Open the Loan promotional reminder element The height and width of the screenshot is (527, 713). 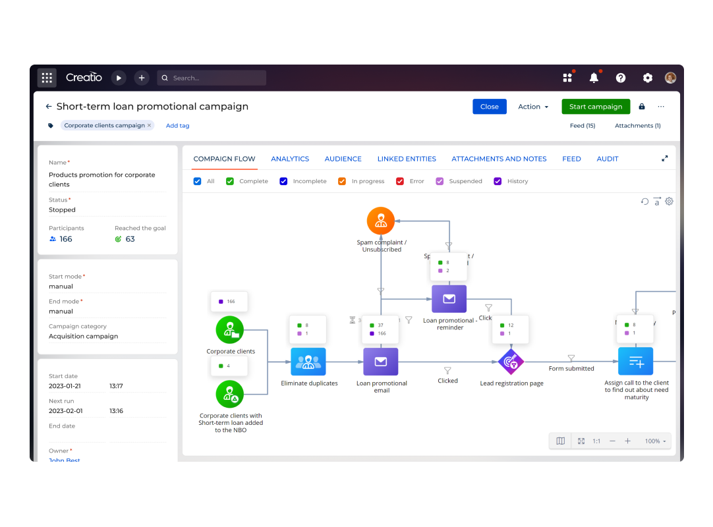pos(449,298)
